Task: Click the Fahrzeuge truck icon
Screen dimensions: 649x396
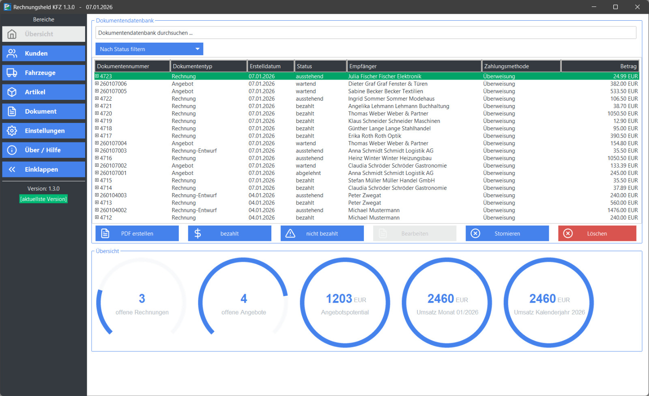Action: pyautogui.click(x=12, y=73)
